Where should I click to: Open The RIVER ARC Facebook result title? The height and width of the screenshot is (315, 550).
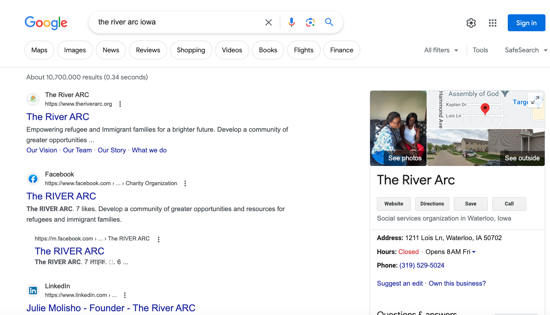tap(61, 196)
